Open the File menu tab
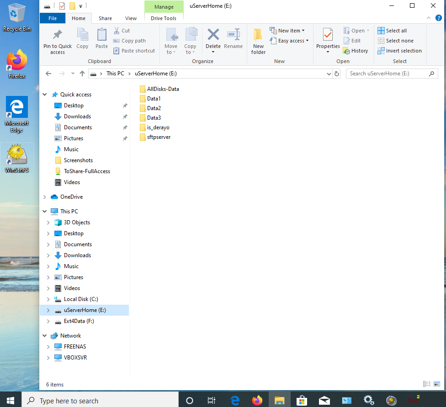Viewport: 446px width, 407px height. (53, 18)
